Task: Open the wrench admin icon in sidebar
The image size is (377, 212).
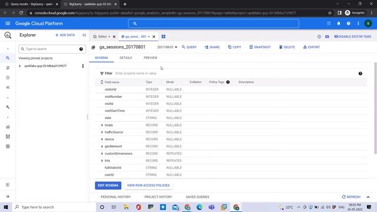Action: (x=8, y=107)
